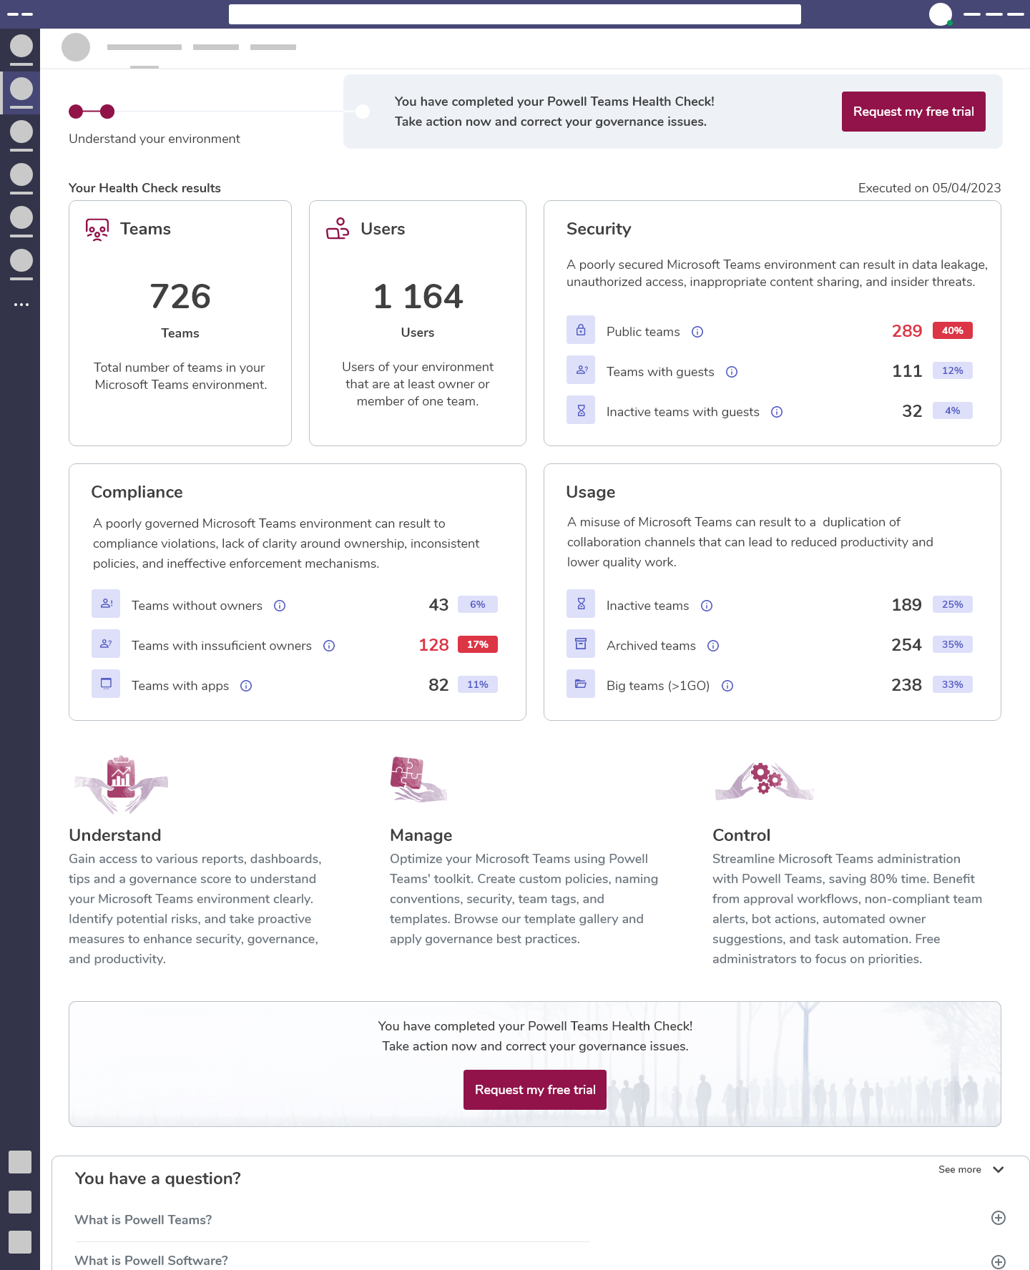Viewport: 1030px width, 1270px height.
Task: Click the 289 Public teams value
Action: click(907, 331)
